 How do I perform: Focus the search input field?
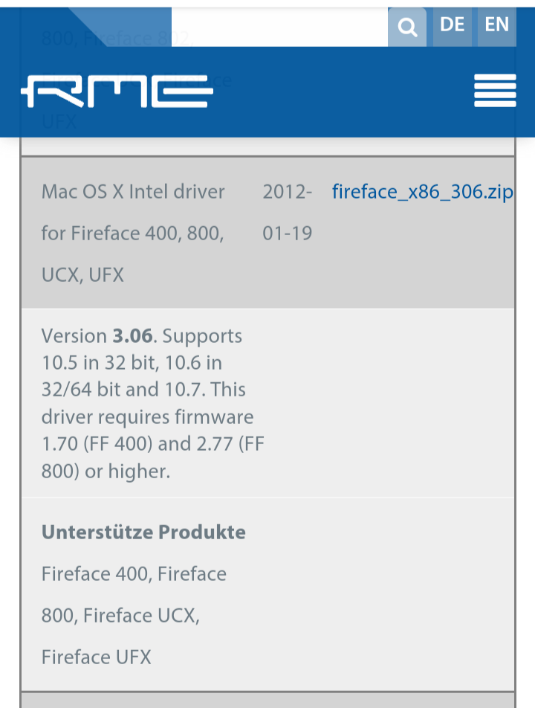click(x=279, y=28)
